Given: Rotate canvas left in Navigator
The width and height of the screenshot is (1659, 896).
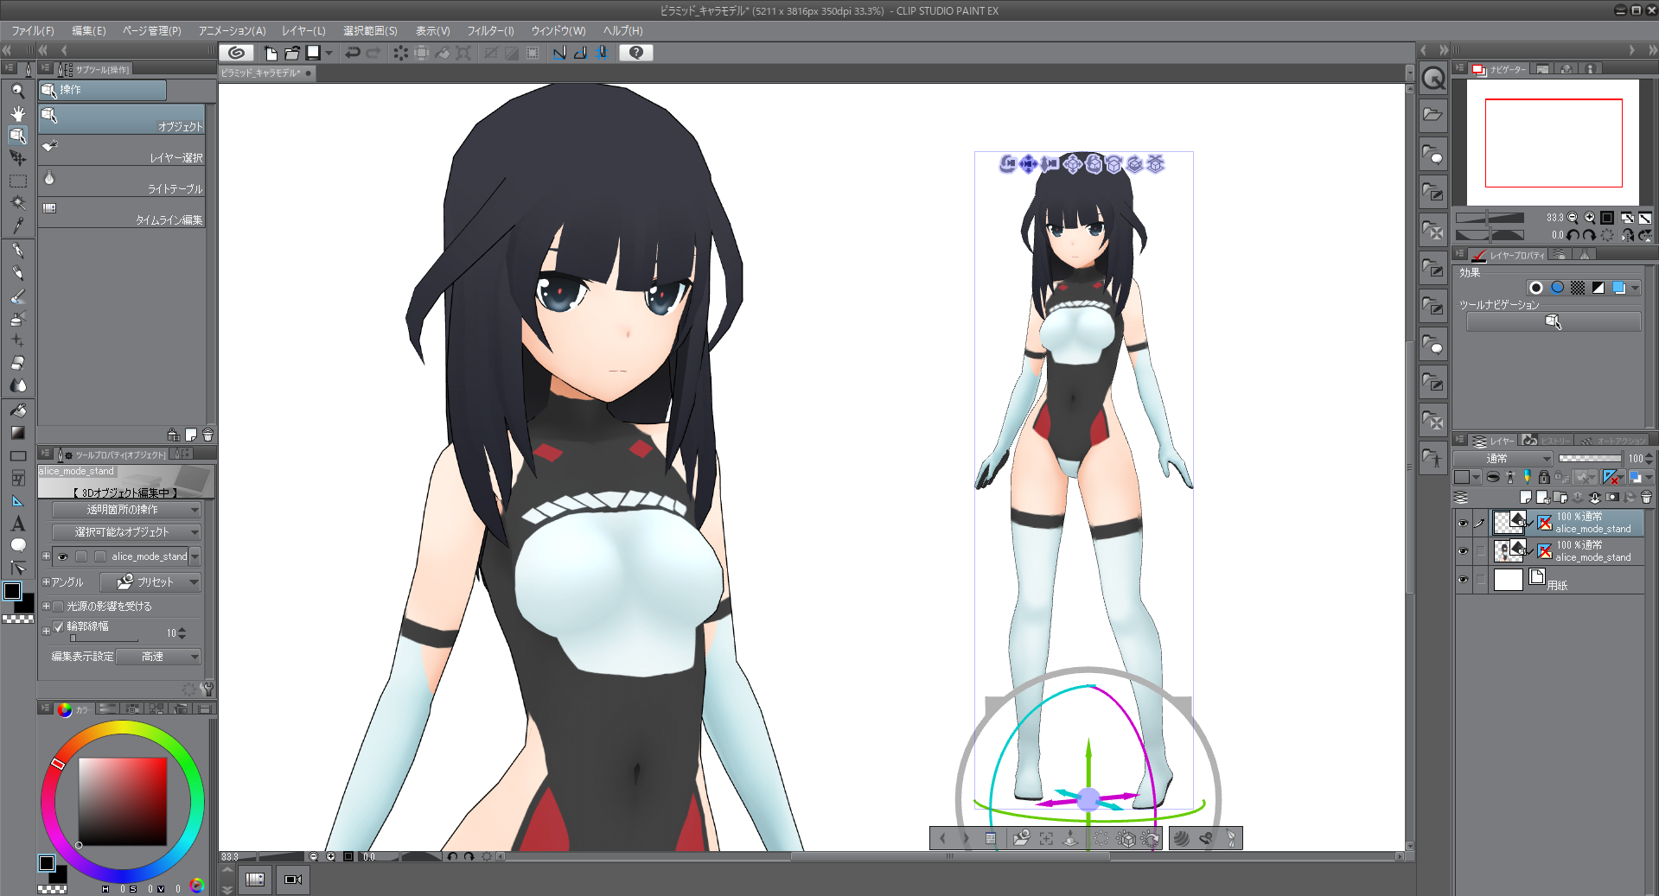Looking at the screenshot, I should click(1573, 235).
